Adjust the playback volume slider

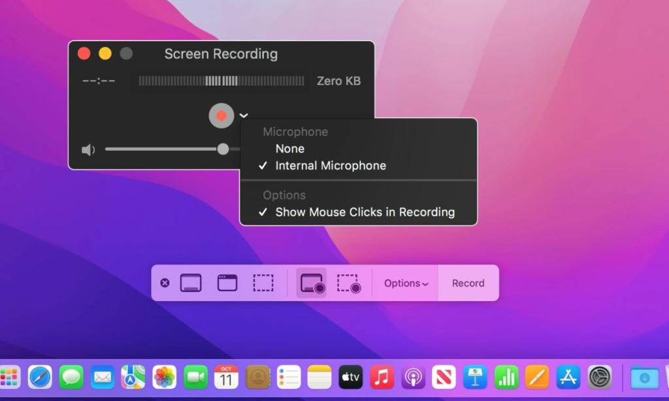point(223,149)
